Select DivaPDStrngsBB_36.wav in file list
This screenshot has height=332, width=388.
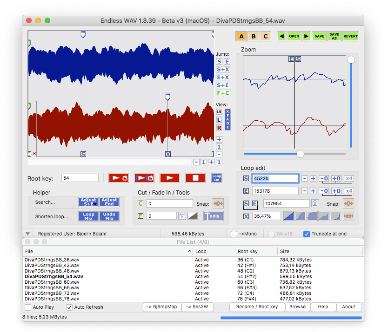click(x=52, y=260)
